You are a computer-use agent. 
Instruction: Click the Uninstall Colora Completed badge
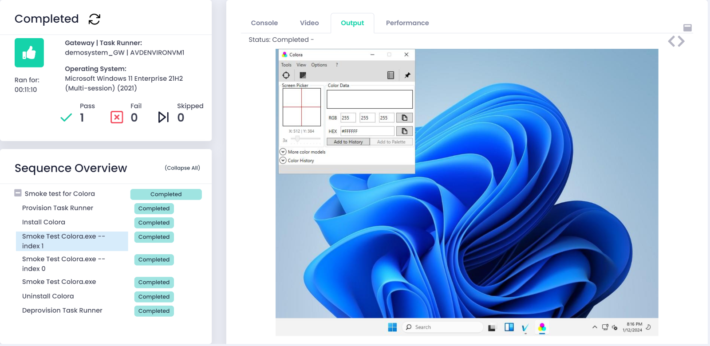pos(154,297)
